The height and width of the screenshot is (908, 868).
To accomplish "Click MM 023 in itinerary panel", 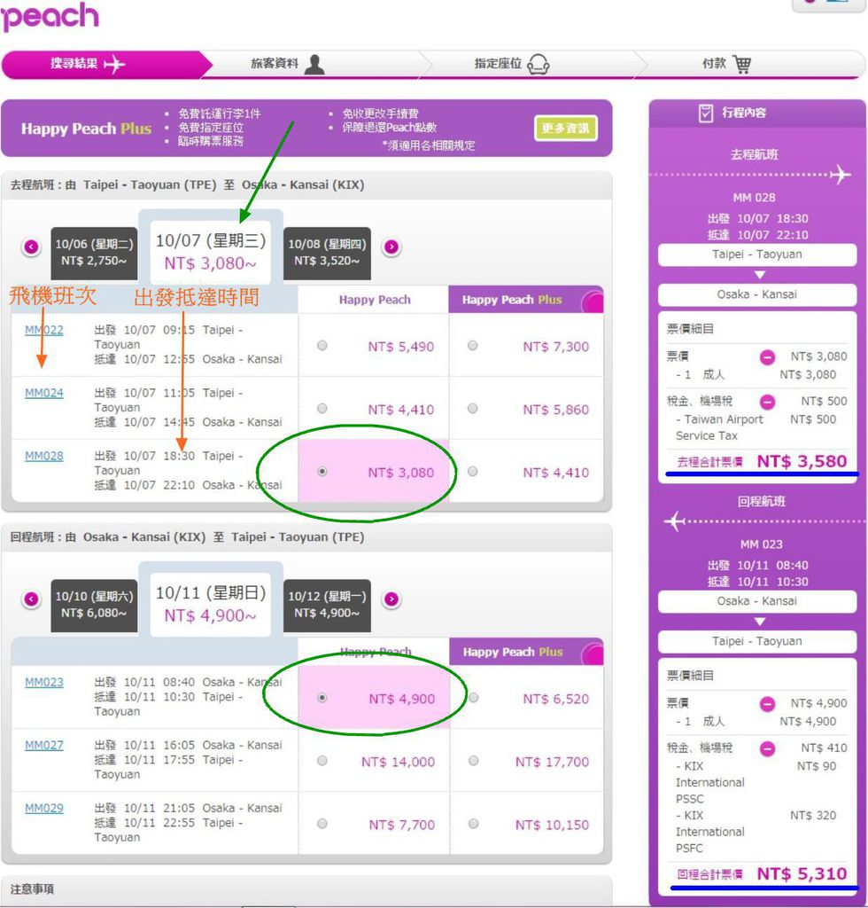I will pyautogui.click(x=761, y=544).
